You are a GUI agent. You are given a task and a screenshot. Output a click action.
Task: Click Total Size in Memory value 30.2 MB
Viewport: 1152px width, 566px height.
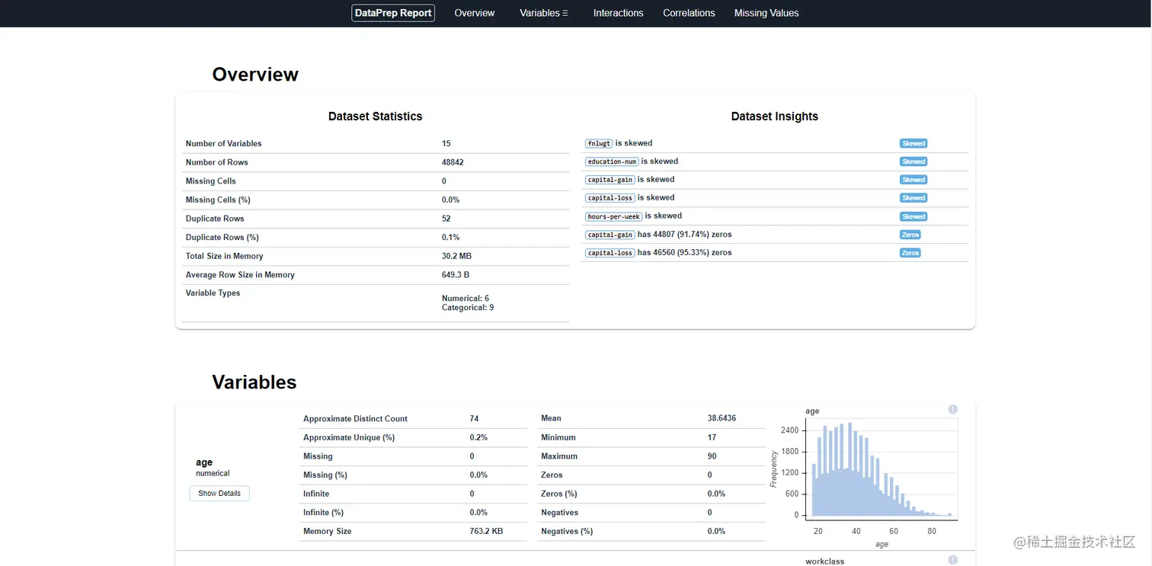[x=457, y=256]
